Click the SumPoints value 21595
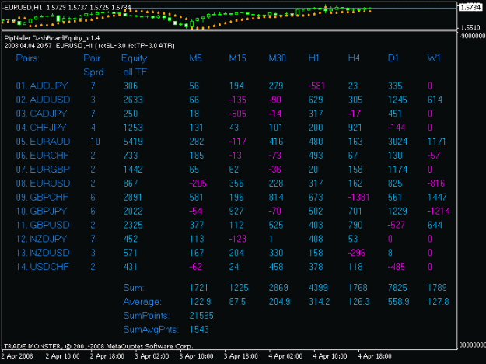The height and width of the screenshot is (364, 486). click(201, 316)
